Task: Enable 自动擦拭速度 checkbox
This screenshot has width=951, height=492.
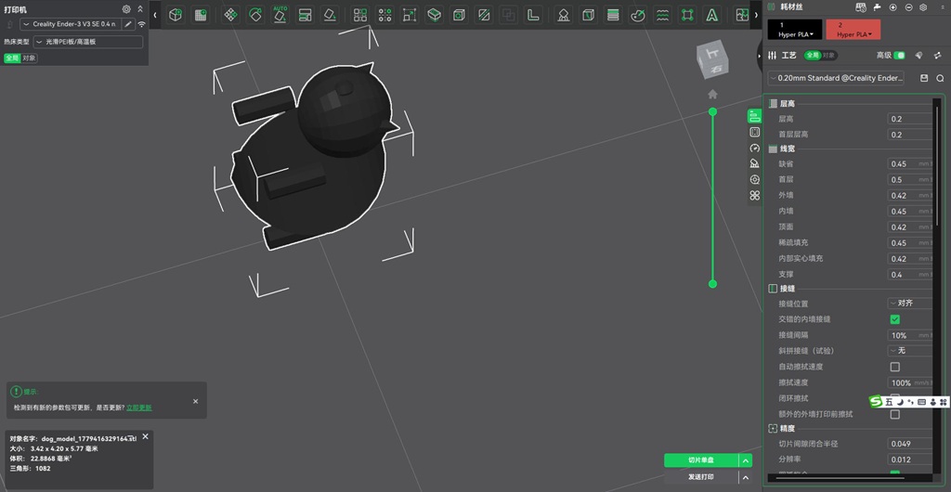Action: click(x=894, y=367)
